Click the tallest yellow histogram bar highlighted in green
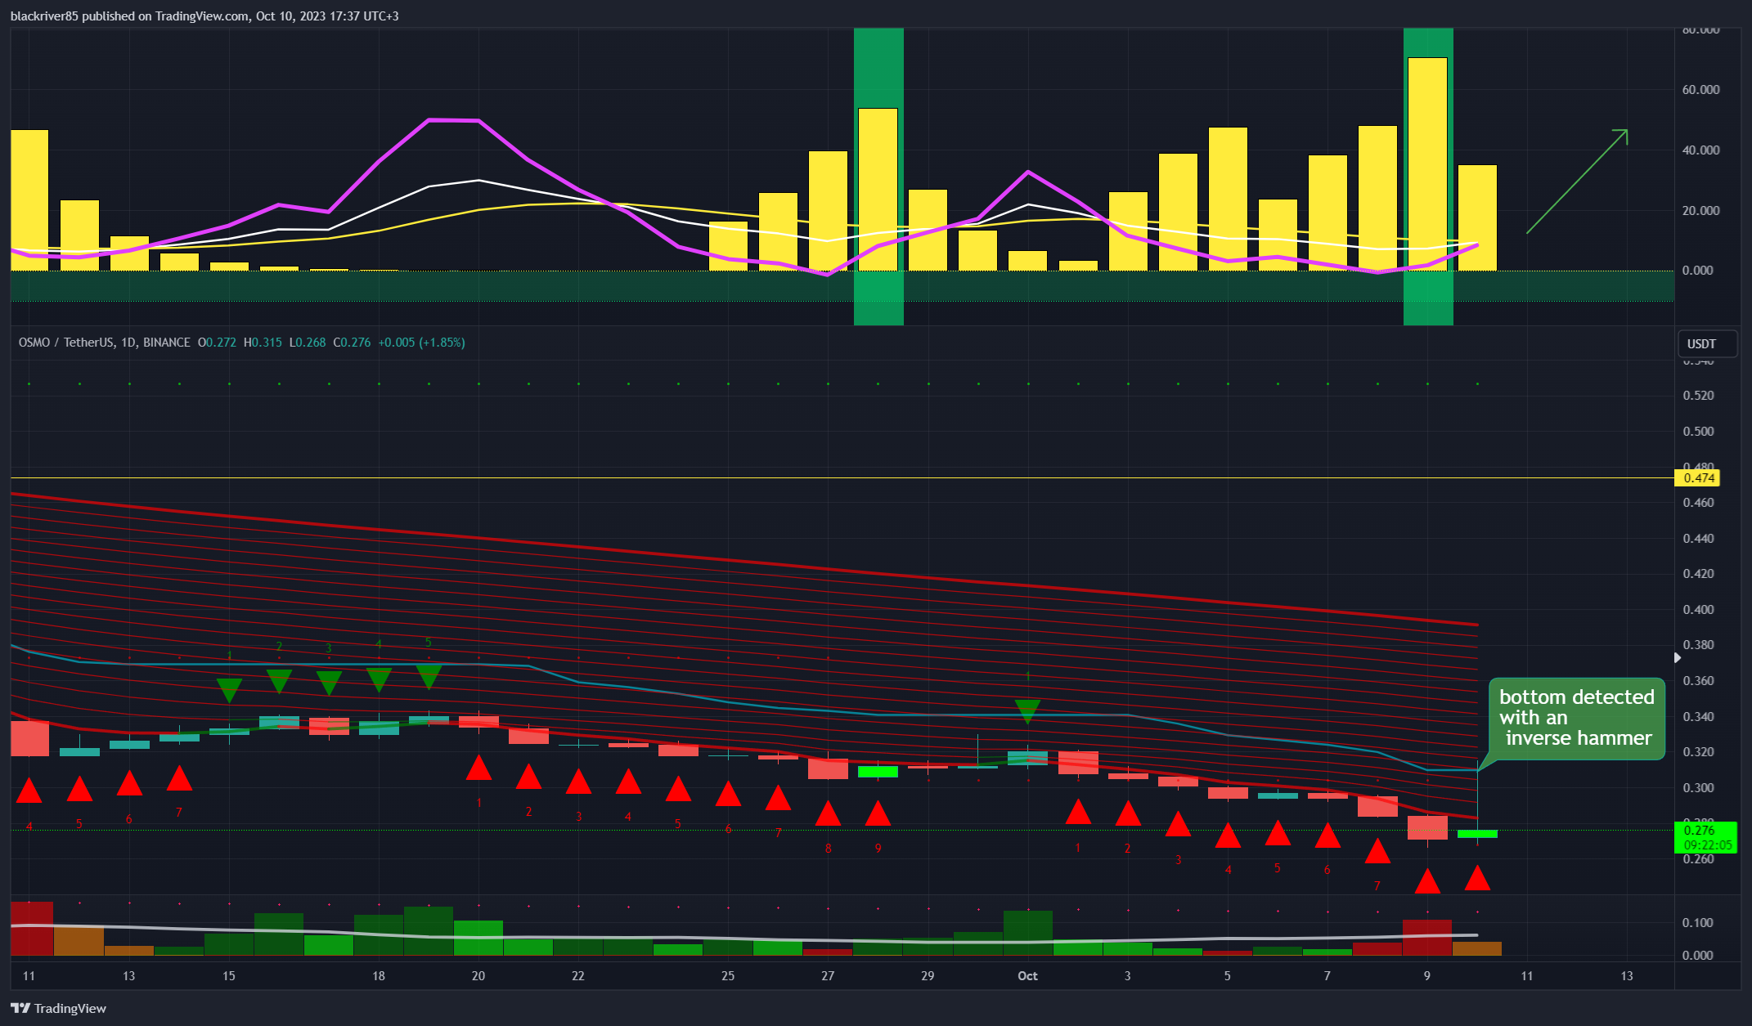This screenshot has height=1026, width=1752. [1427, 164]
